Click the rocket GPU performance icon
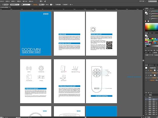Viewport: 158px width, 118px height. click(45, 1)
